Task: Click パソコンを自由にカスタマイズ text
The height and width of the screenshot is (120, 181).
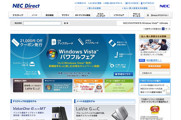Action: point(152,85)
